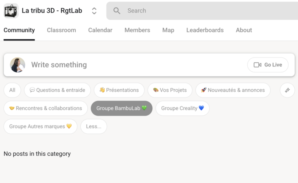The width and height of the screenshot is (298, 183).
Task: Focus the Search input field
Action: (202, 11)
